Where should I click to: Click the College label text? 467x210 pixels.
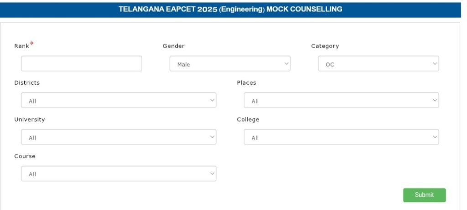coord(248,119)
